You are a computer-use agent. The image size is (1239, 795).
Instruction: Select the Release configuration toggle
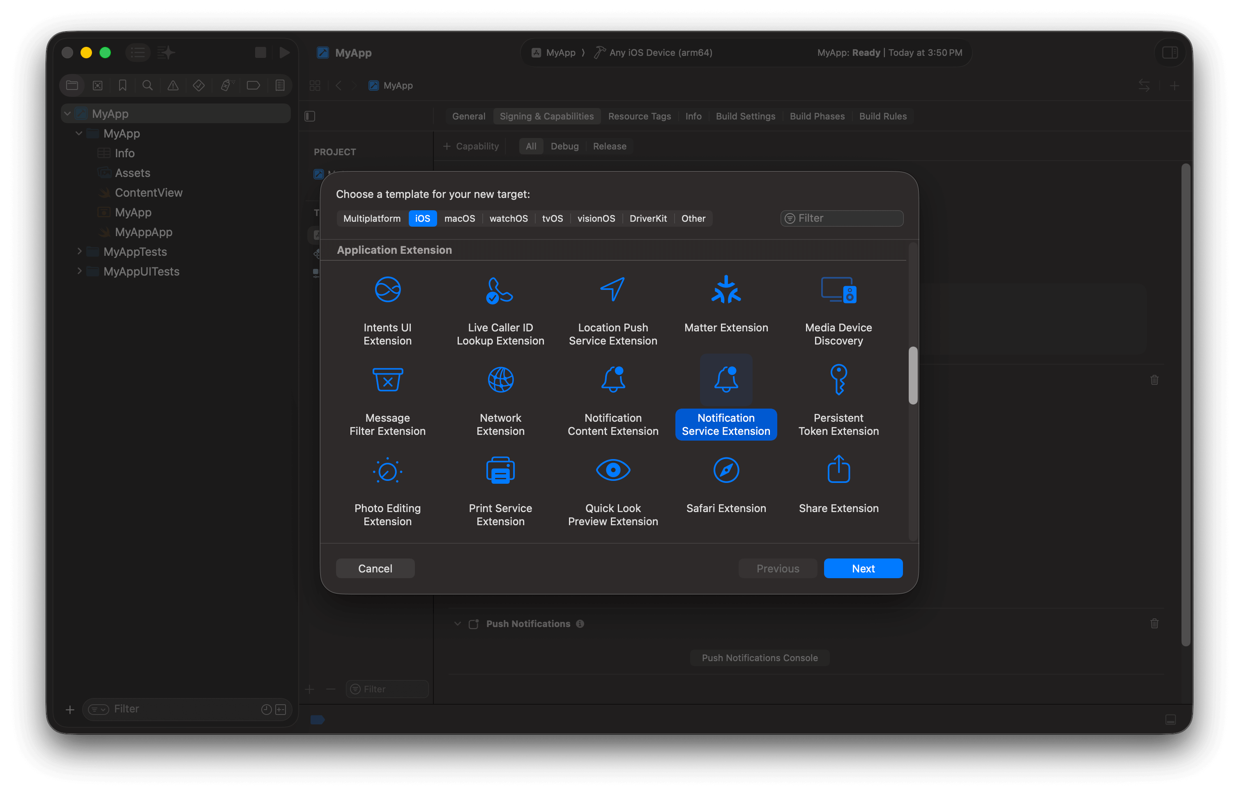tap(609, 146)
